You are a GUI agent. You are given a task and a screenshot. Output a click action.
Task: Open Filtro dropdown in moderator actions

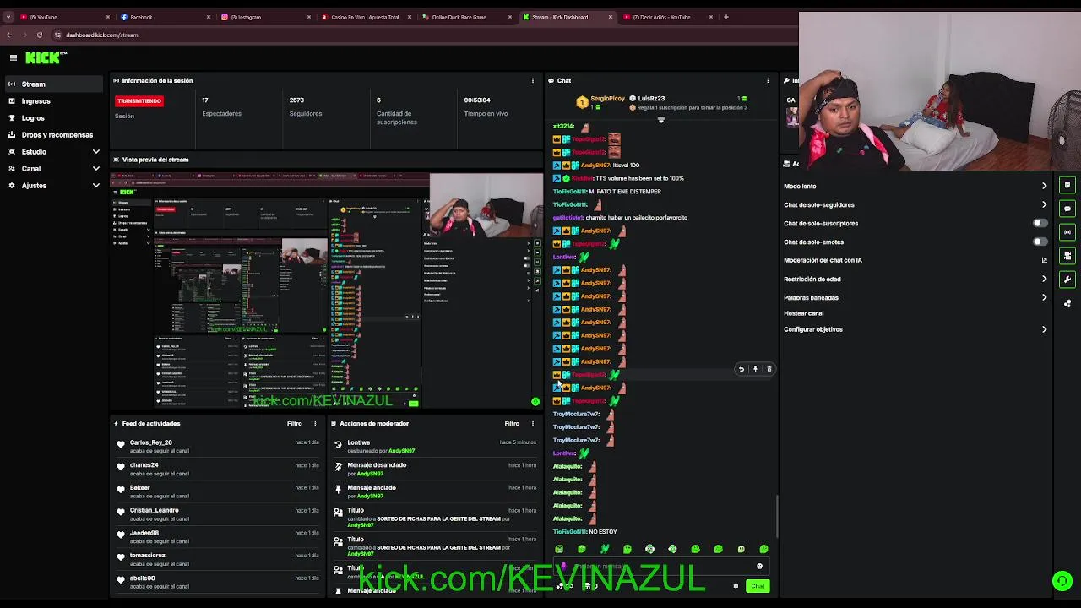click(512, 423)
